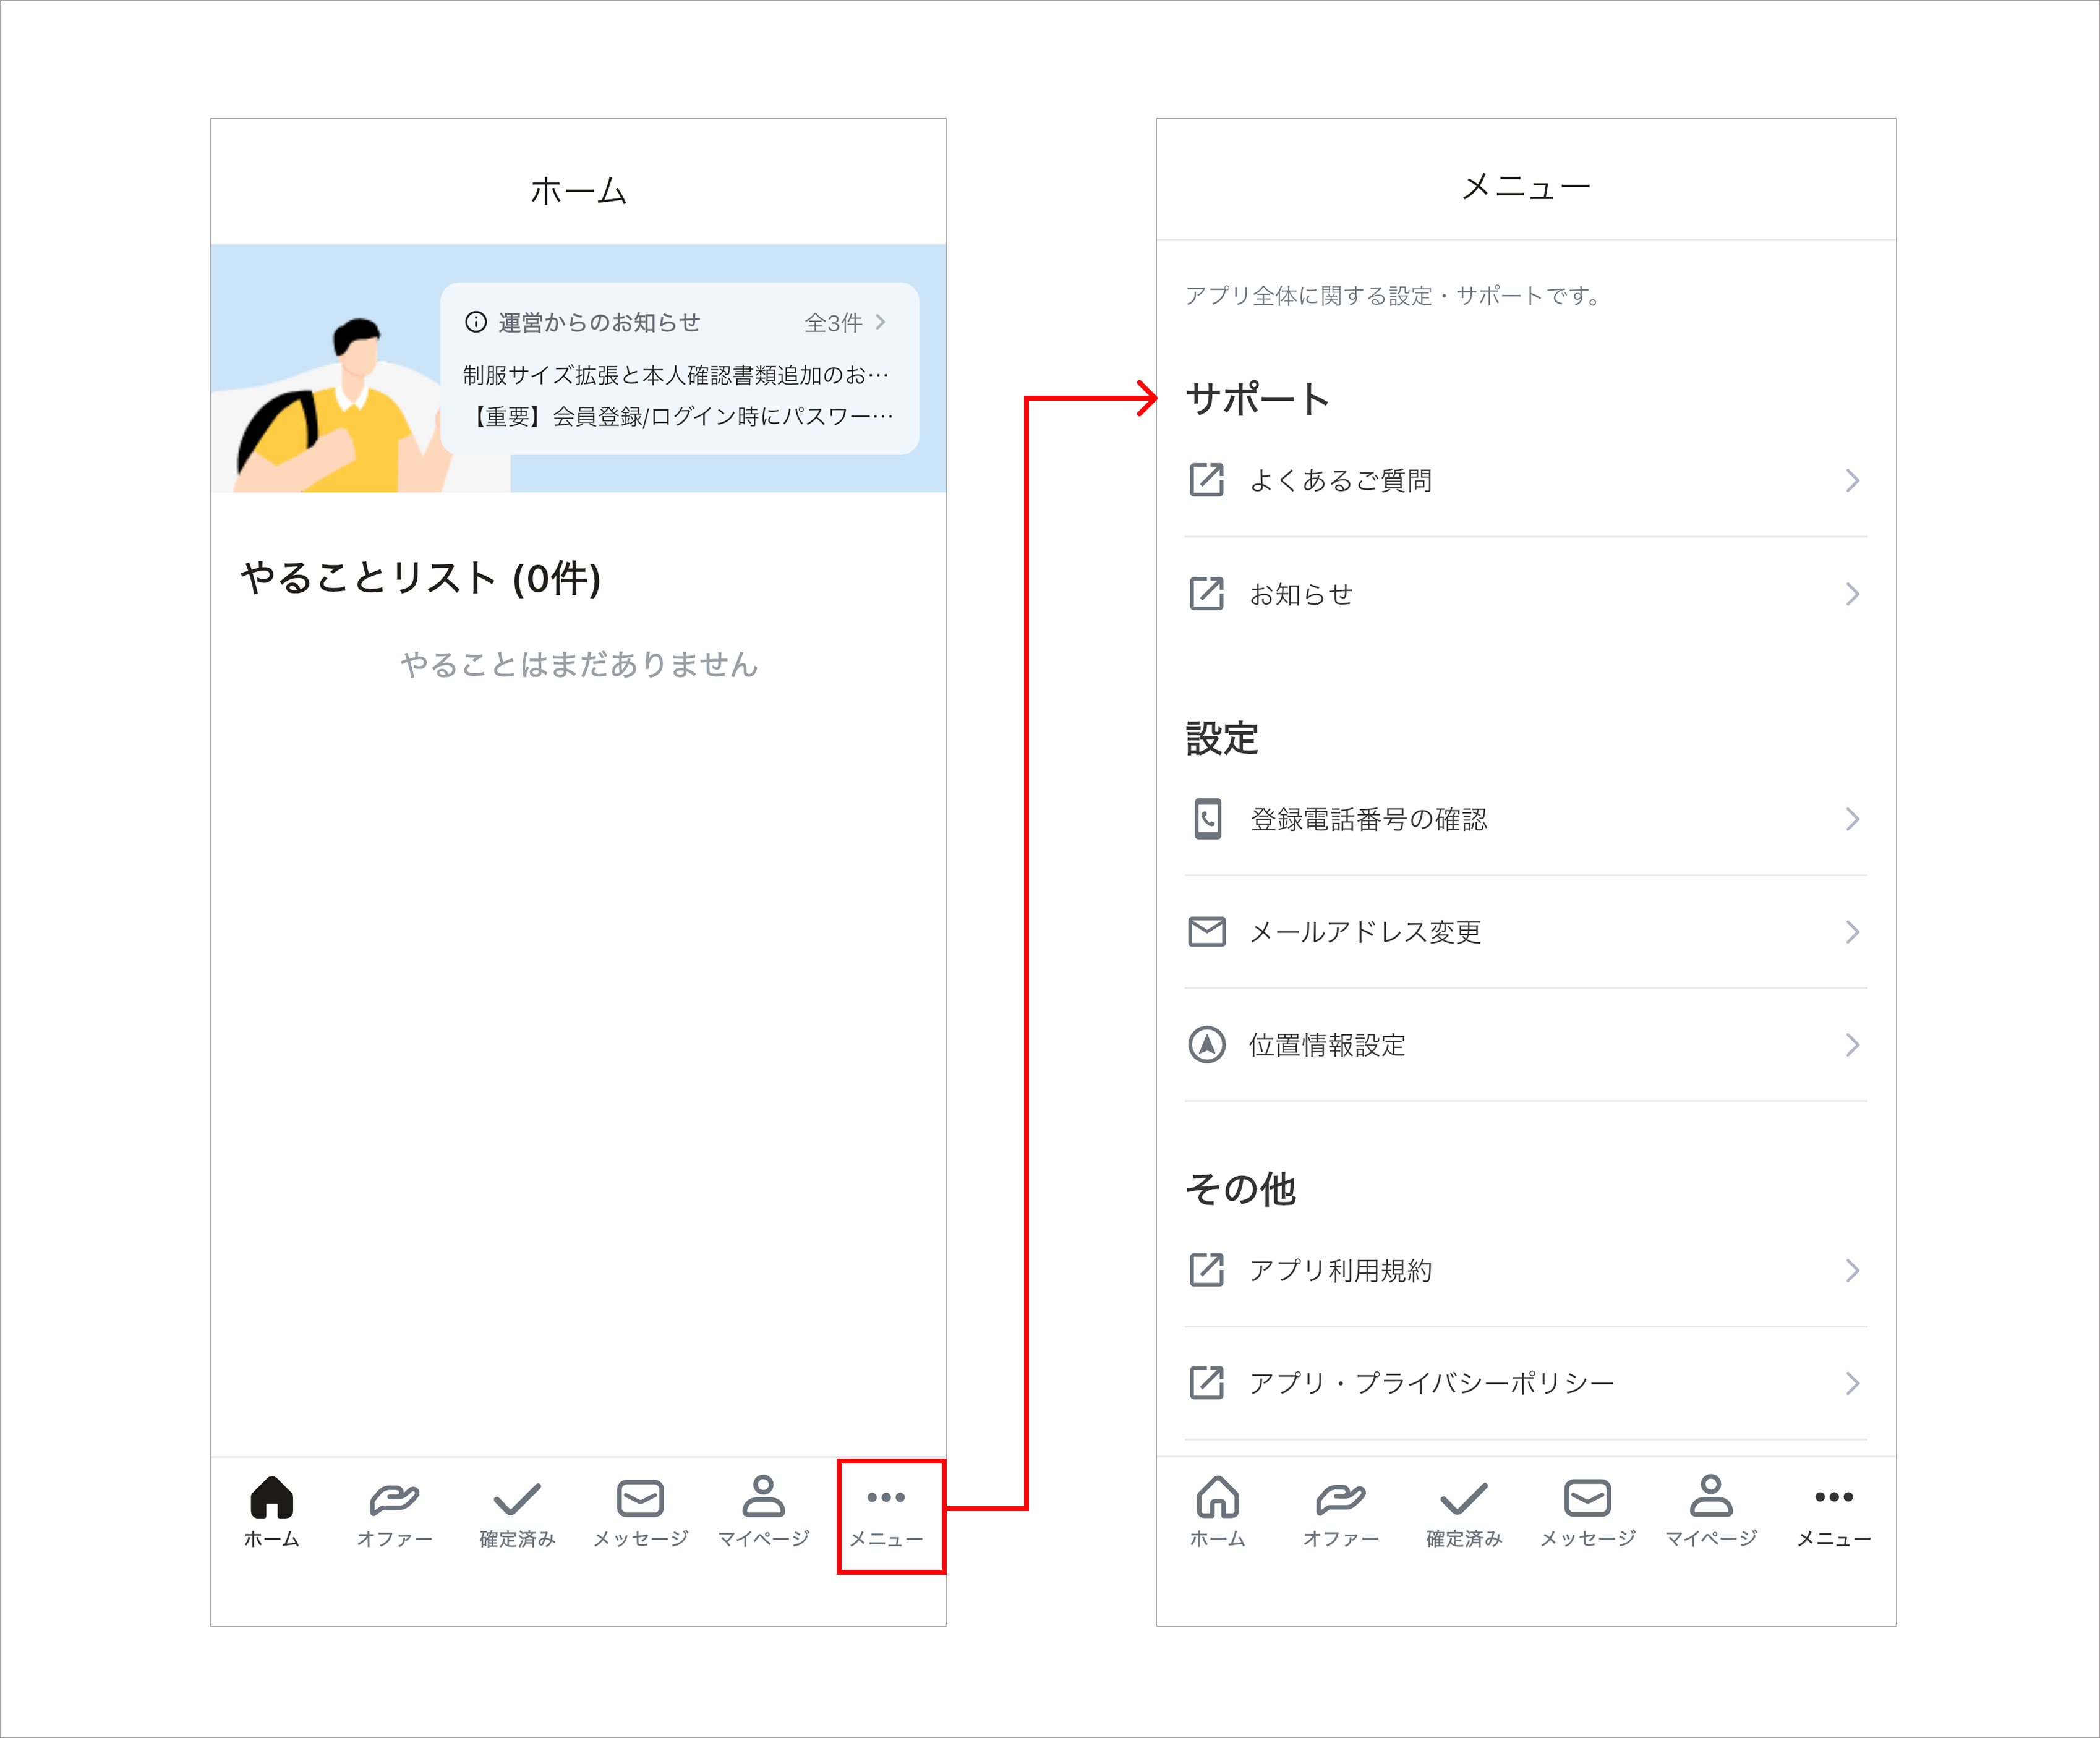The image size is (2100, 1738).
Task: Expand the よくあるご質問 row chevron
Action: pos(1852,481)
